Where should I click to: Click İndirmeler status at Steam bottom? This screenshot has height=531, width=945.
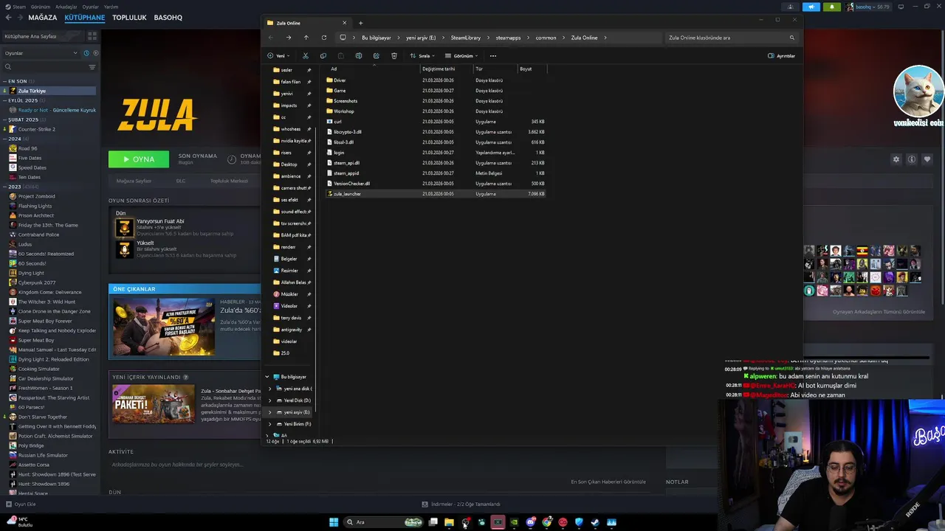461,504
